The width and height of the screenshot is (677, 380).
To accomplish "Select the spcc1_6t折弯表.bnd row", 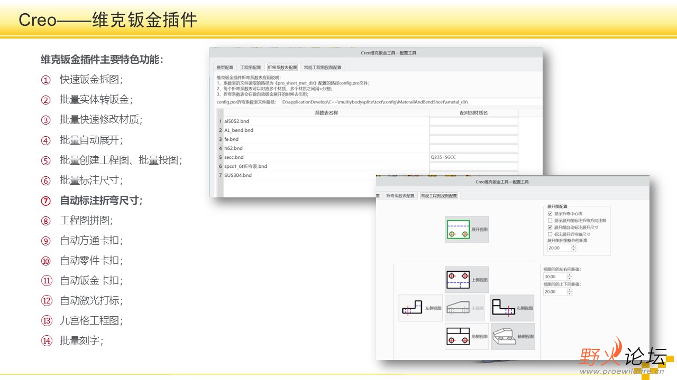I will tap(326, 166).
